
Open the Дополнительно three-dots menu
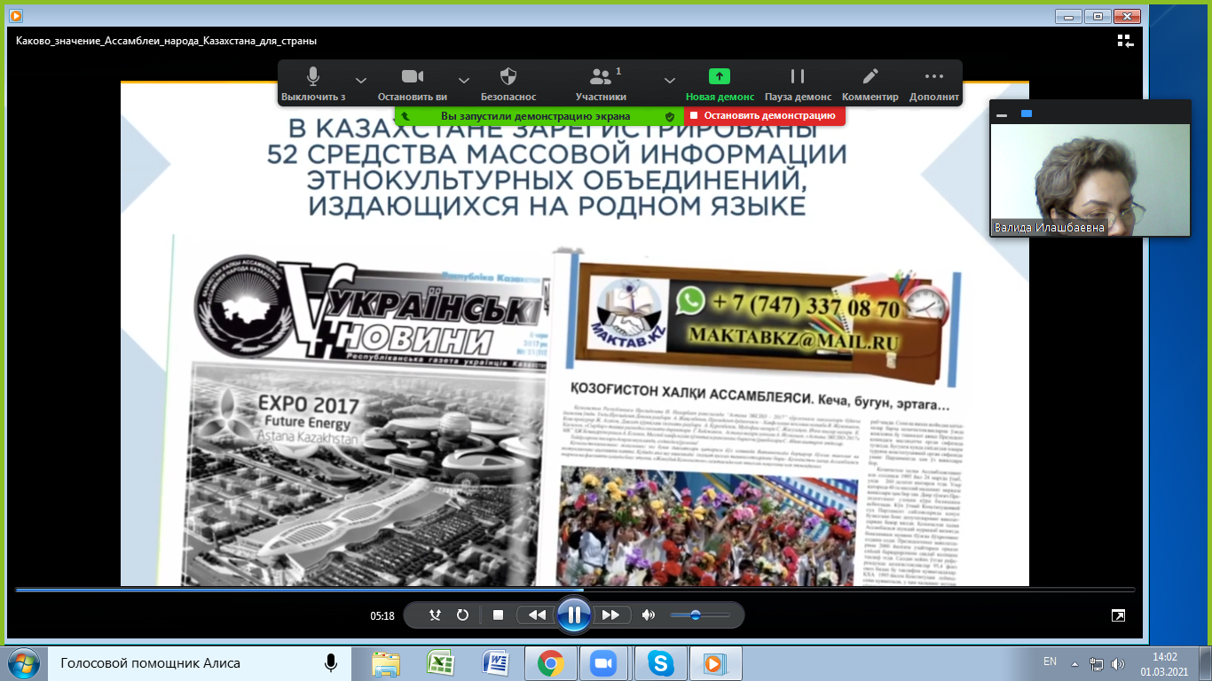[x=934, y=84]
